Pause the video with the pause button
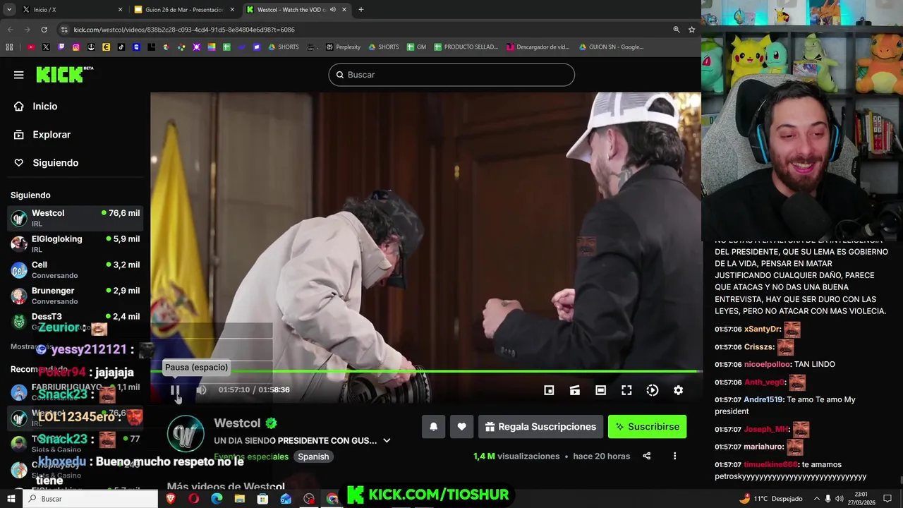Image resolution: width=903 pixels, height=508 pixels. point(175,390)
